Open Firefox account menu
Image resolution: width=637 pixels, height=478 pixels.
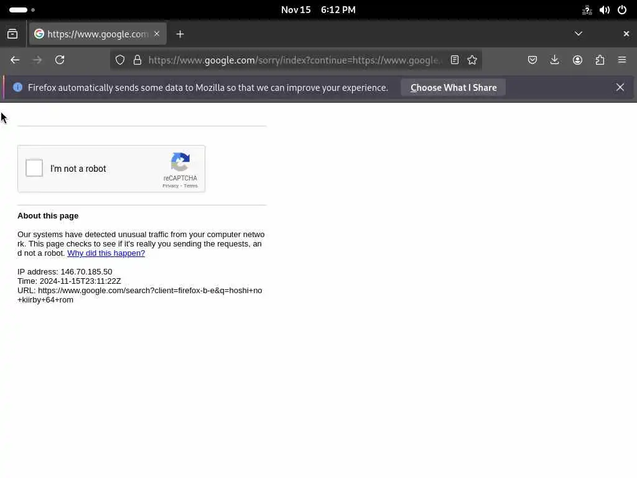coord(577,60)
